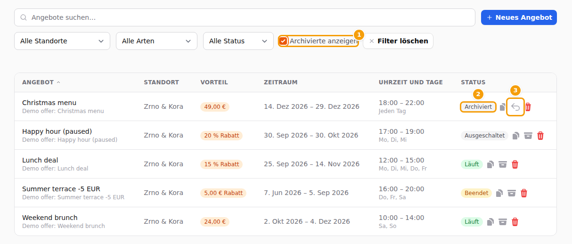Click Läuft status in Lunch deal row

click(472, 164)
